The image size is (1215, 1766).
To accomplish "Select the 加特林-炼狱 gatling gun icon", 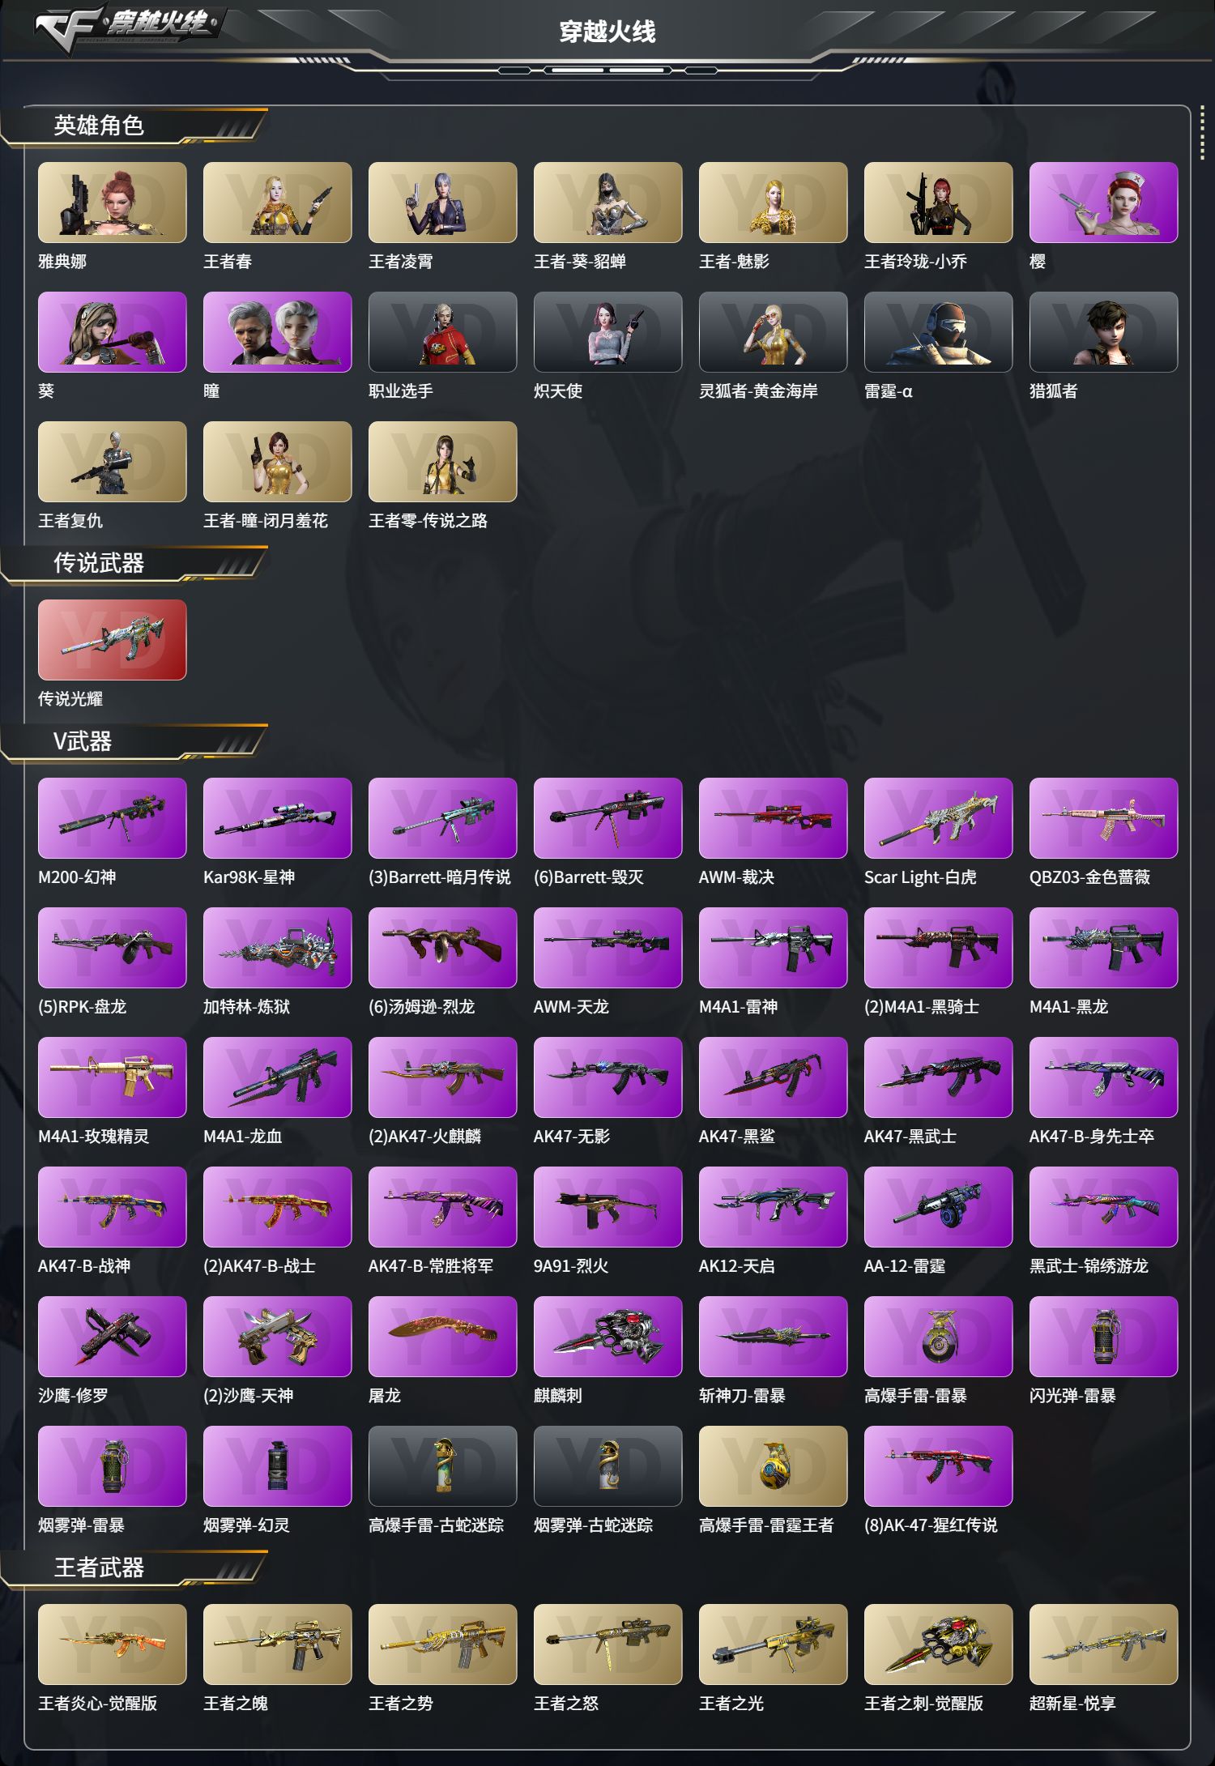I will coord(277,948).
